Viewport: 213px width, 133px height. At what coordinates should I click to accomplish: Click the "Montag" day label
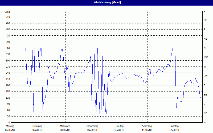tap(10, 126)
